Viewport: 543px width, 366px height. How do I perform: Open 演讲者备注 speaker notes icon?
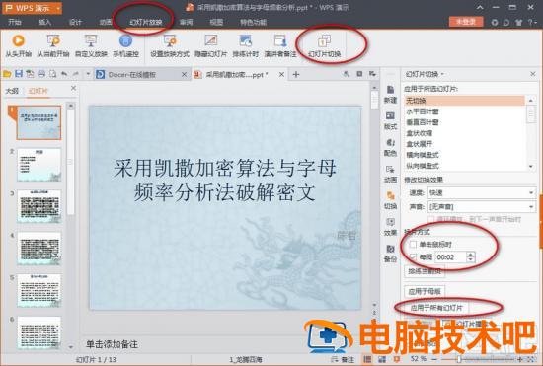(x=280, y=40)
